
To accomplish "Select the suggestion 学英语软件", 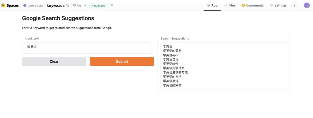I will point(171,64).
